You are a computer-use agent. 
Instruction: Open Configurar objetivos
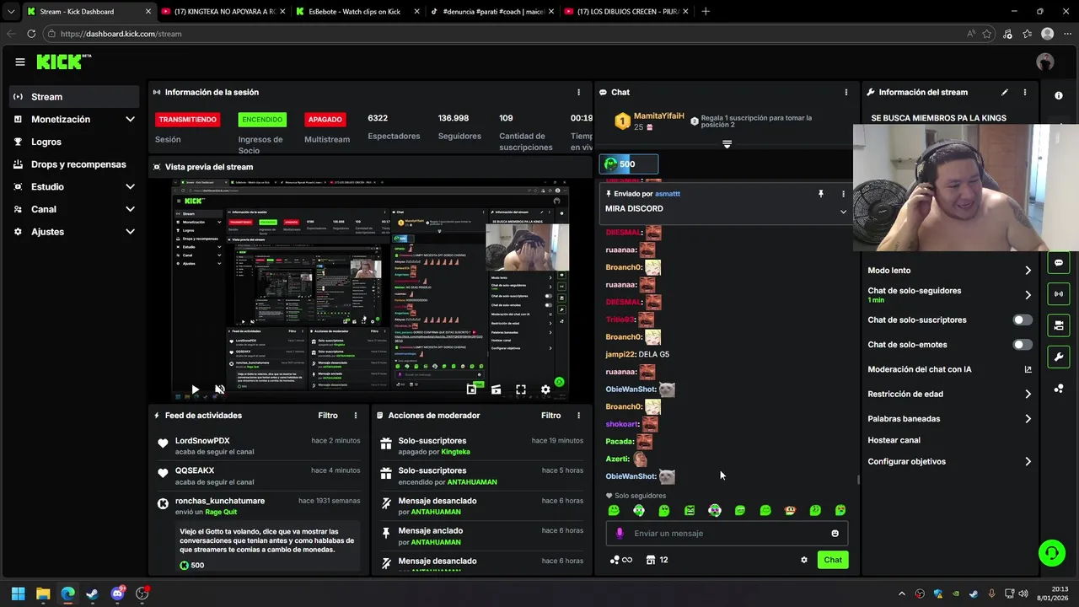click(949, 461)
